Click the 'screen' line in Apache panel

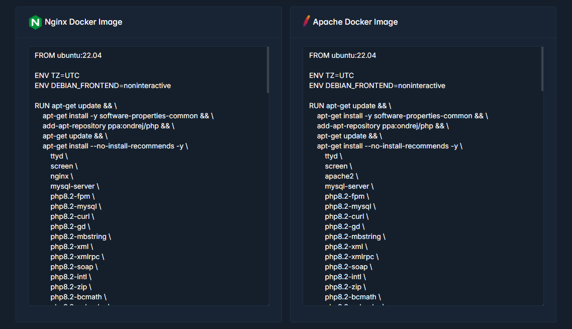point(338,166)
